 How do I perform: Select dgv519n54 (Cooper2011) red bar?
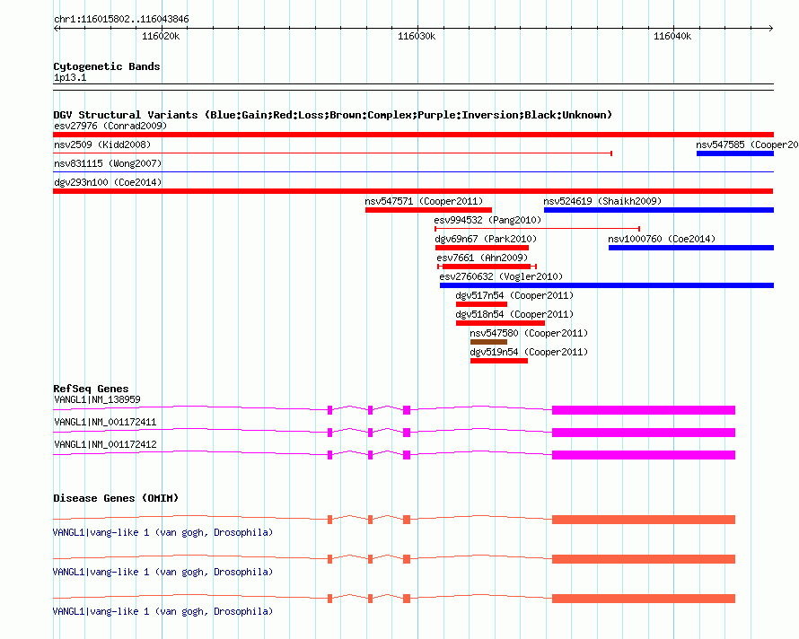click(x=499, y=361)
